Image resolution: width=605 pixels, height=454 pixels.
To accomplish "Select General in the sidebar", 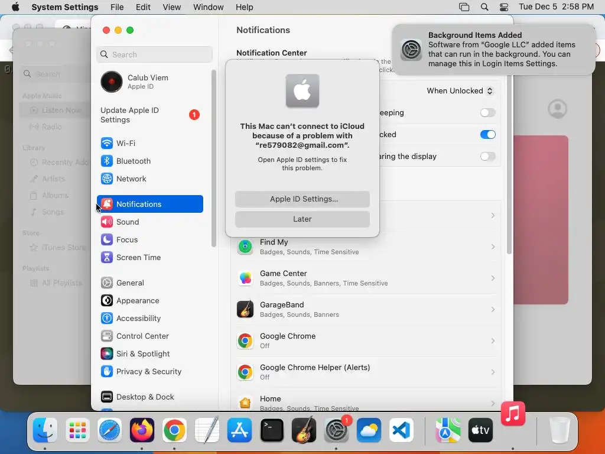I will point(149,283).
